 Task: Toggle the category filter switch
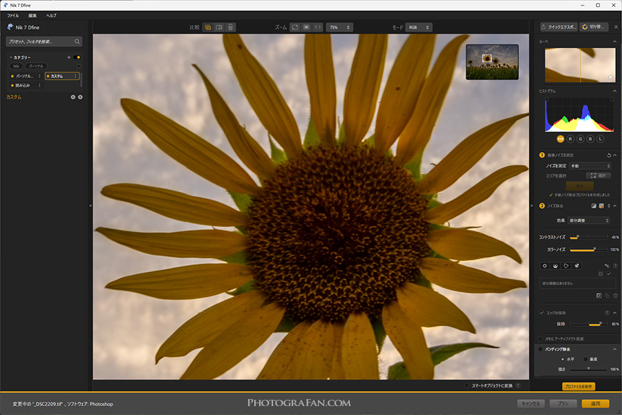click(77, 57)
